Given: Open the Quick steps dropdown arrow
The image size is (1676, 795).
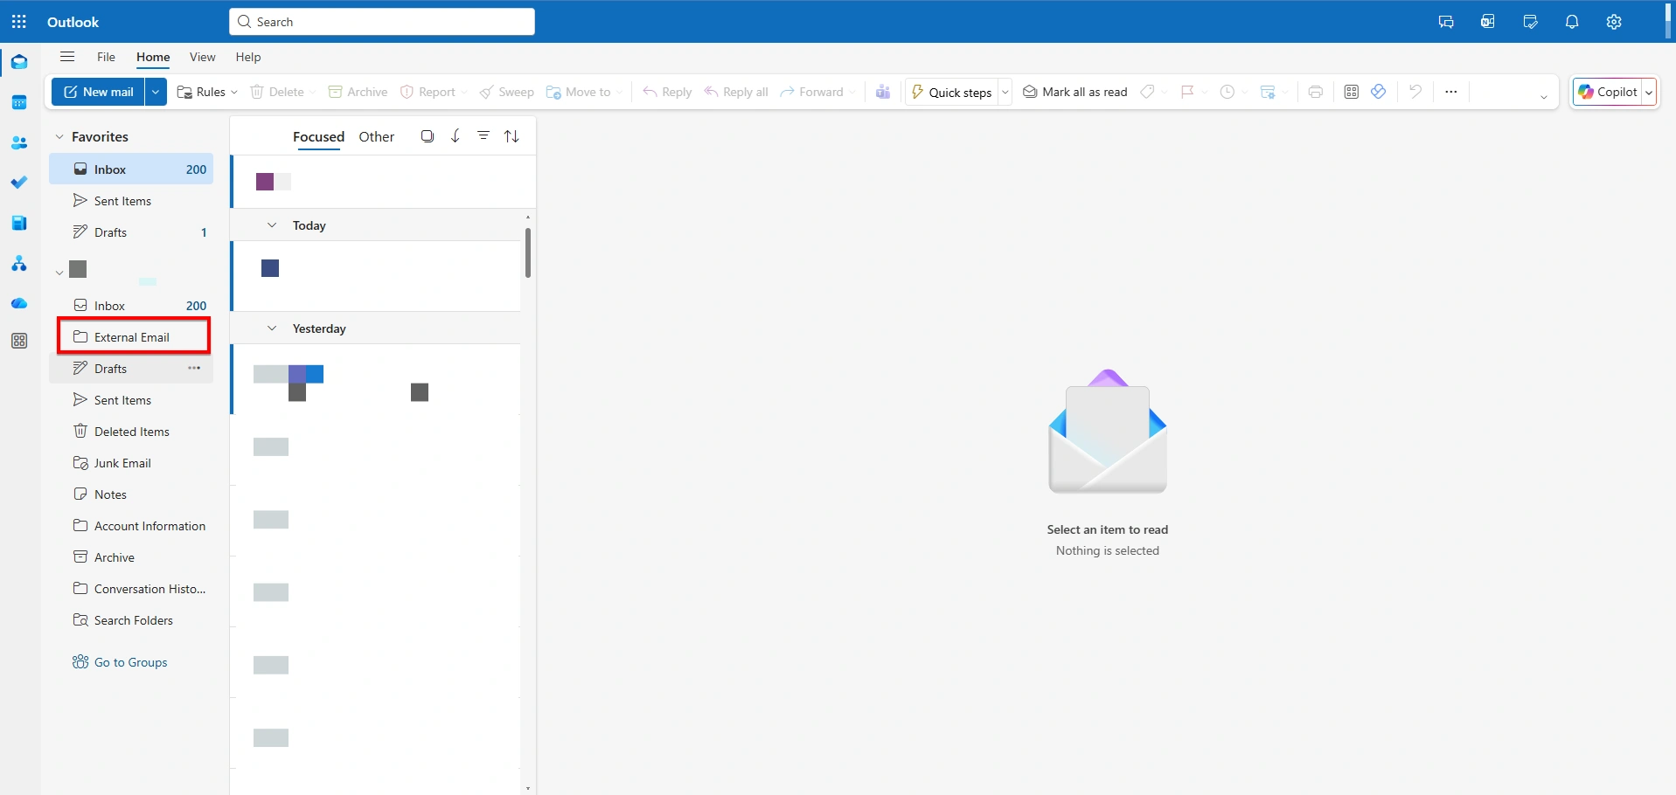Looking at the screenshot, I should click(1005, 92).
